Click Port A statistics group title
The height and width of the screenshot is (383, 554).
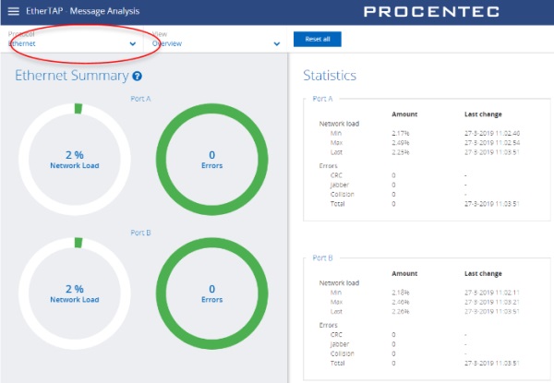(322, 99)
